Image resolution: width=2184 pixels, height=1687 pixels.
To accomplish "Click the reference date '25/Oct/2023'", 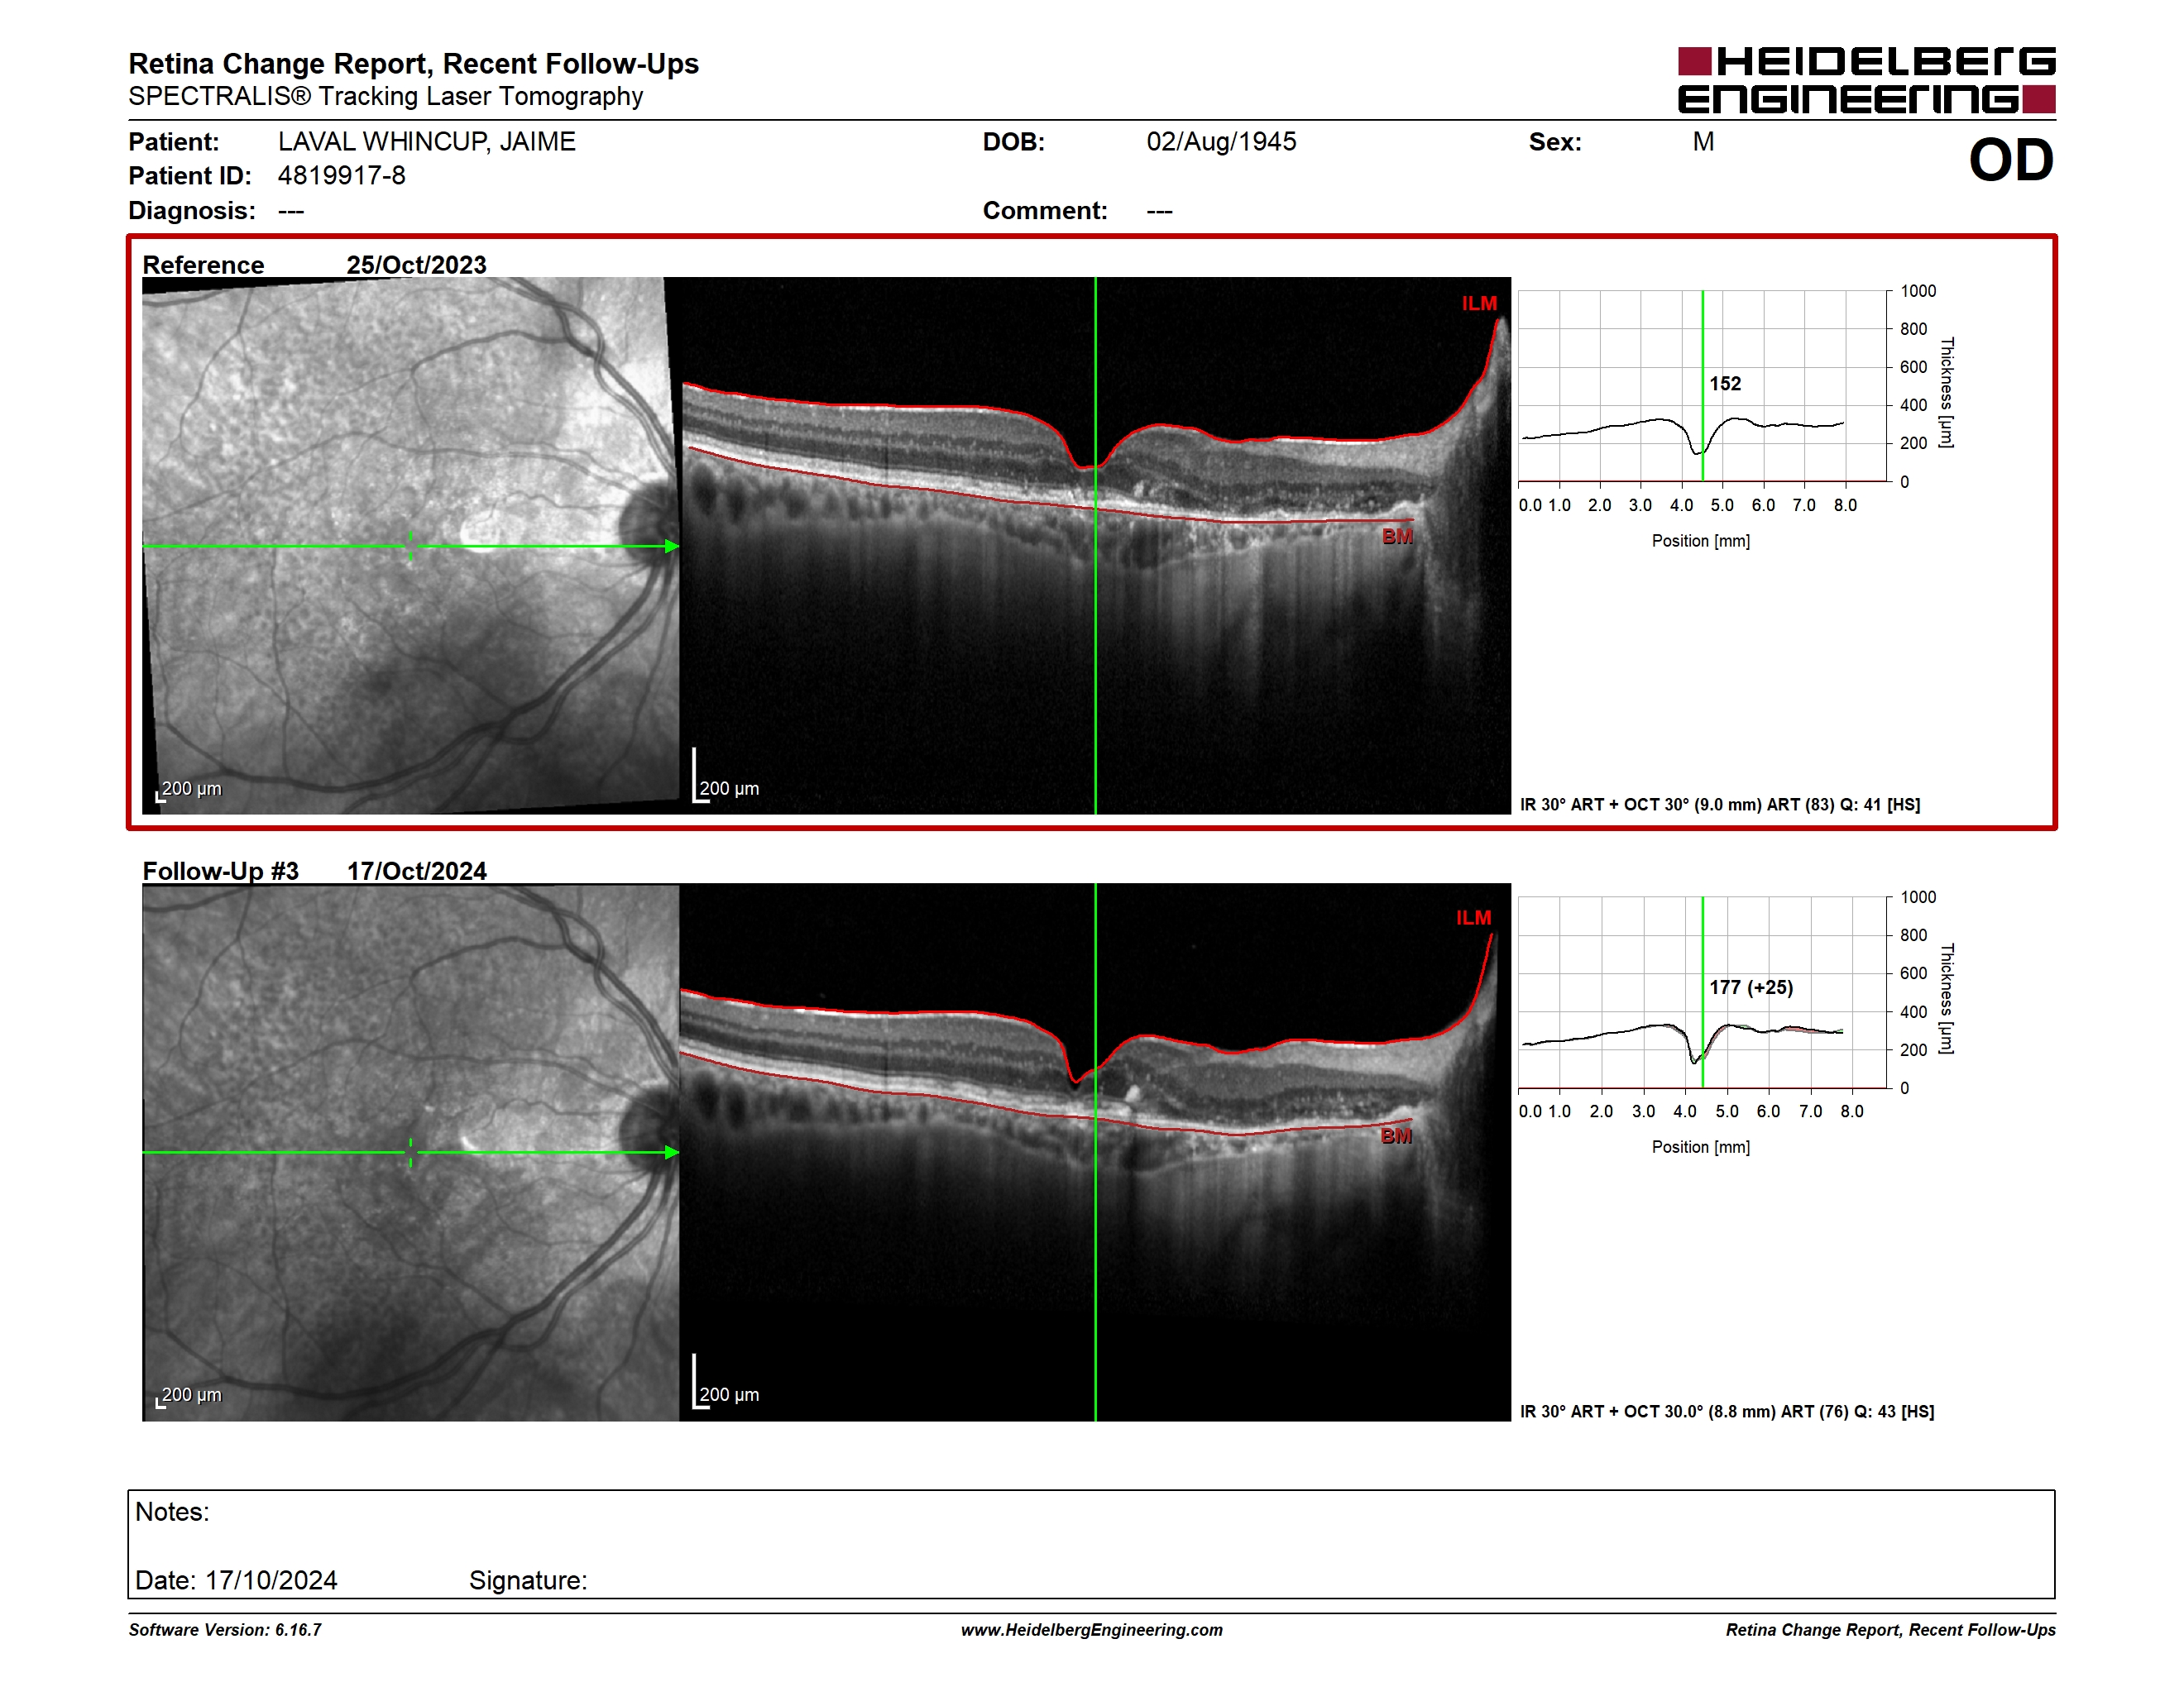I will [x=416, y=265].
